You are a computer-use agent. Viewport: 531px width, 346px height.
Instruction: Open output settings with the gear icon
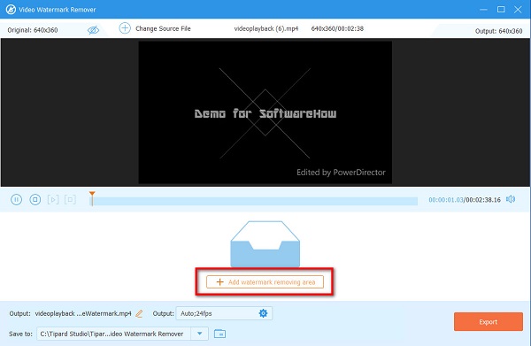tap(263, 313)
